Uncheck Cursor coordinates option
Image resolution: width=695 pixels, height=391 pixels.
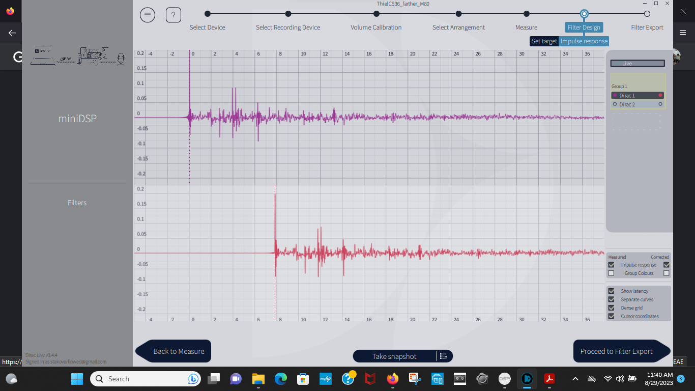point(612,316)
